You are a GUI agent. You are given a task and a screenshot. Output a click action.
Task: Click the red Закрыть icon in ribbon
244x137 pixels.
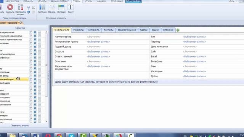click(10, 7)
